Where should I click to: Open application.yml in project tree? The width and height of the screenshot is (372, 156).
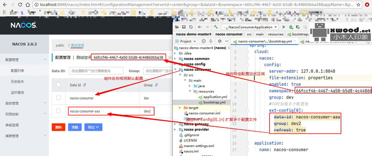[x=215, y=97]
